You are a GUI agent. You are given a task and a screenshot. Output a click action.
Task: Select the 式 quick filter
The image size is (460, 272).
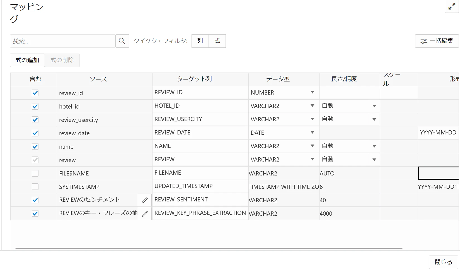[x=217, y=41]
